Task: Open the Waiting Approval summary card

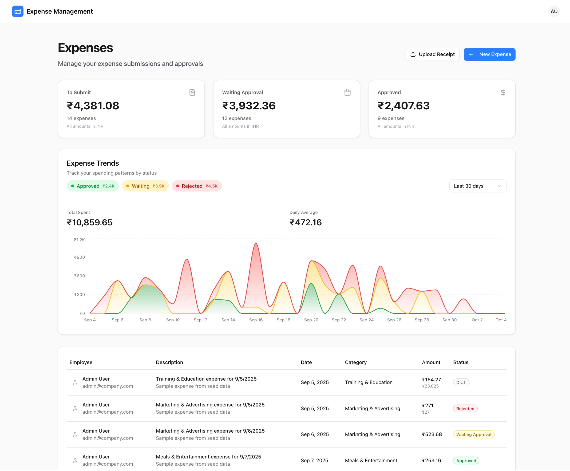Action: click(x=287, y=109)
